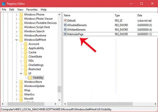Click the UIHiddenElements DWORD icon
Viewport: 158px width, 112px height.
(65, 30)
